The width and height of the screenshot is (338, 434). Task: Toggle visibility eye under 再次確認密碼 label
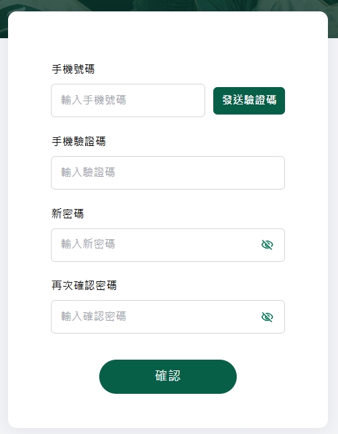point(267,317)
